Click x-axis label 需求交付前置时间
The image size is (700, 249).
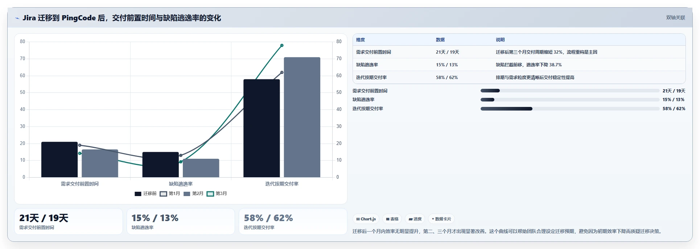click(80, 184)
